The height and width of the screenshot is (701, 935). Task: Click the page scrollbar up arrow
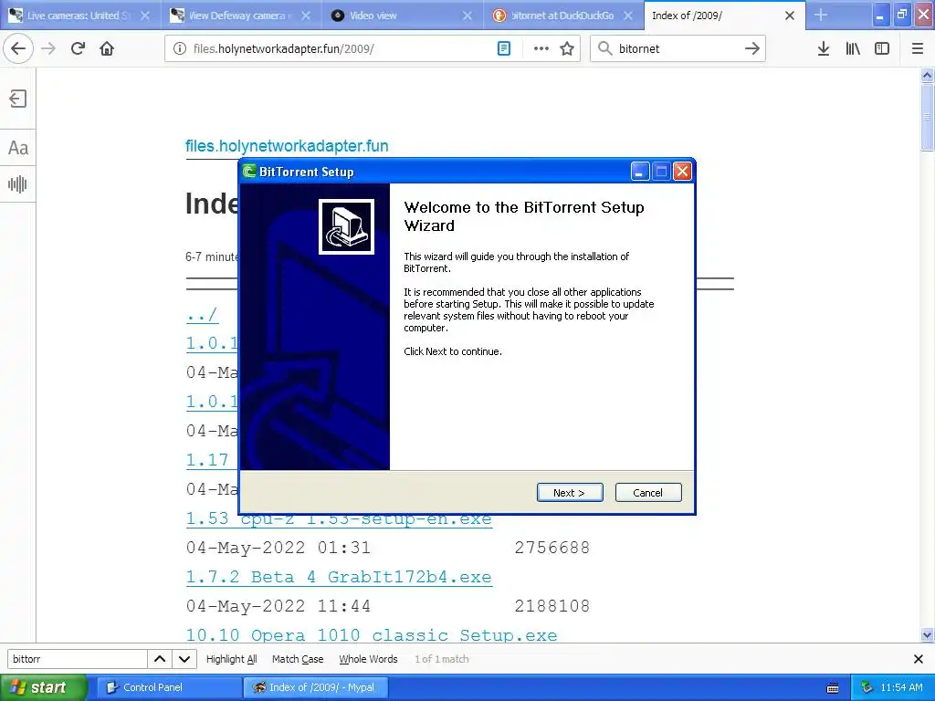(928, 75)
